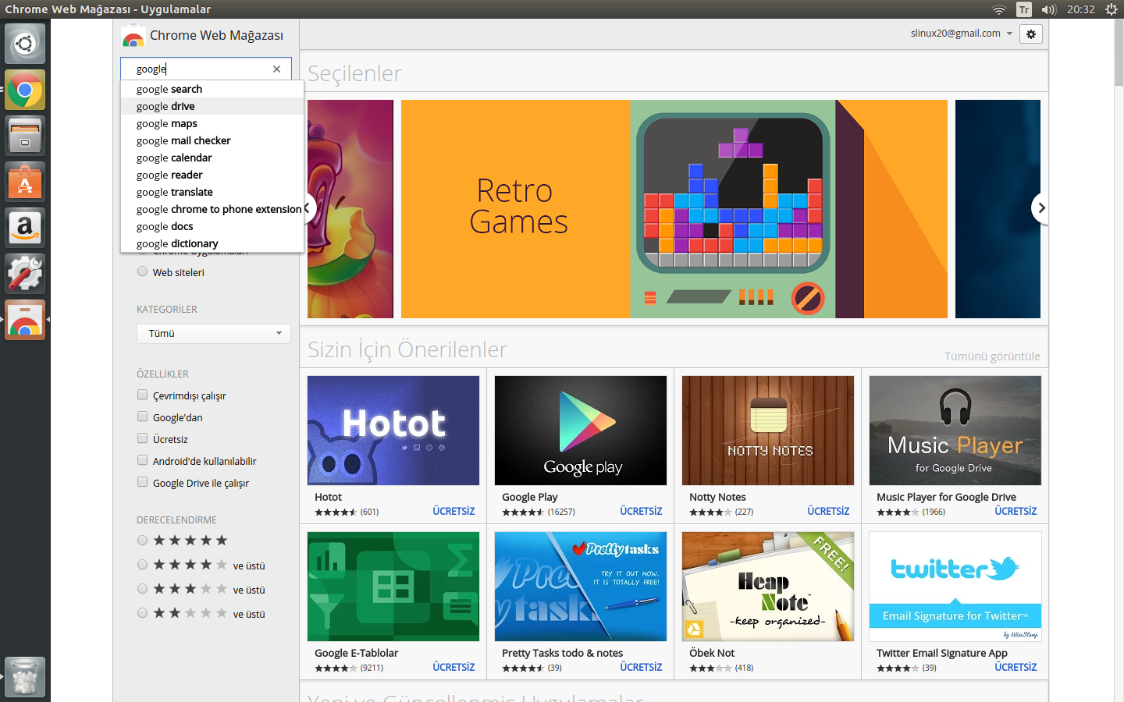
Task: Click ÜCRETSİZ for Twitter Email Signature App
Action: pyautogui.click(x=1016, y=667)
